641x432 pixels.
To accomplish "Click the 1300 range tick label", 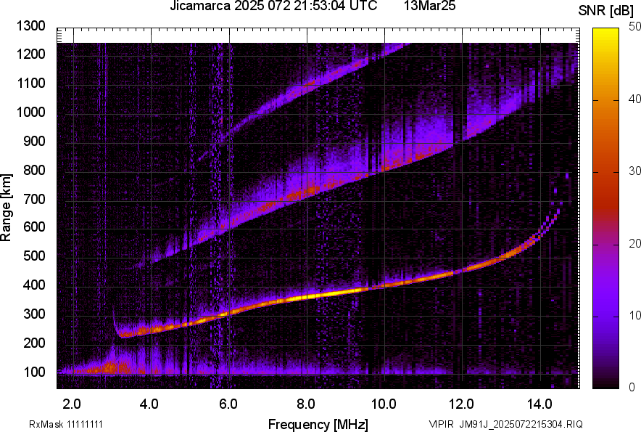I will click(30, 26).
